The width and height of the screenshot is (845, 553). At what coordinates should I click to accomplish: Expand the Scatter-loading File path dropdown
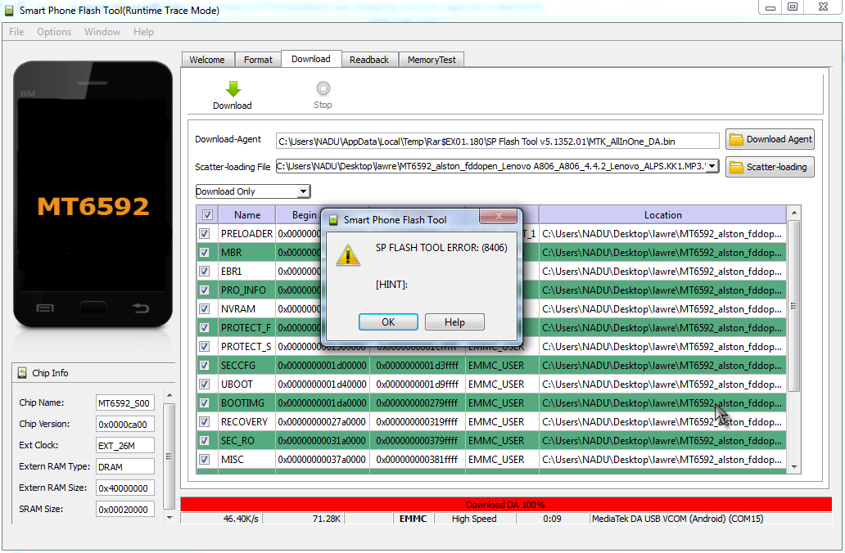point(712,167)
